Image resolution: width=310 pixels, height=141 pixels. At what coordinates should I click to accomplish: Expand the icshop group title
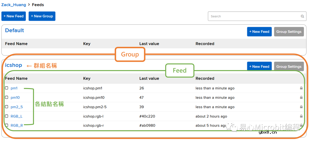(x=13, y=65)
